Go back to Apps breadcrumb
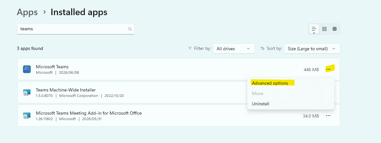The image size is (381, 143). point(27,12)
